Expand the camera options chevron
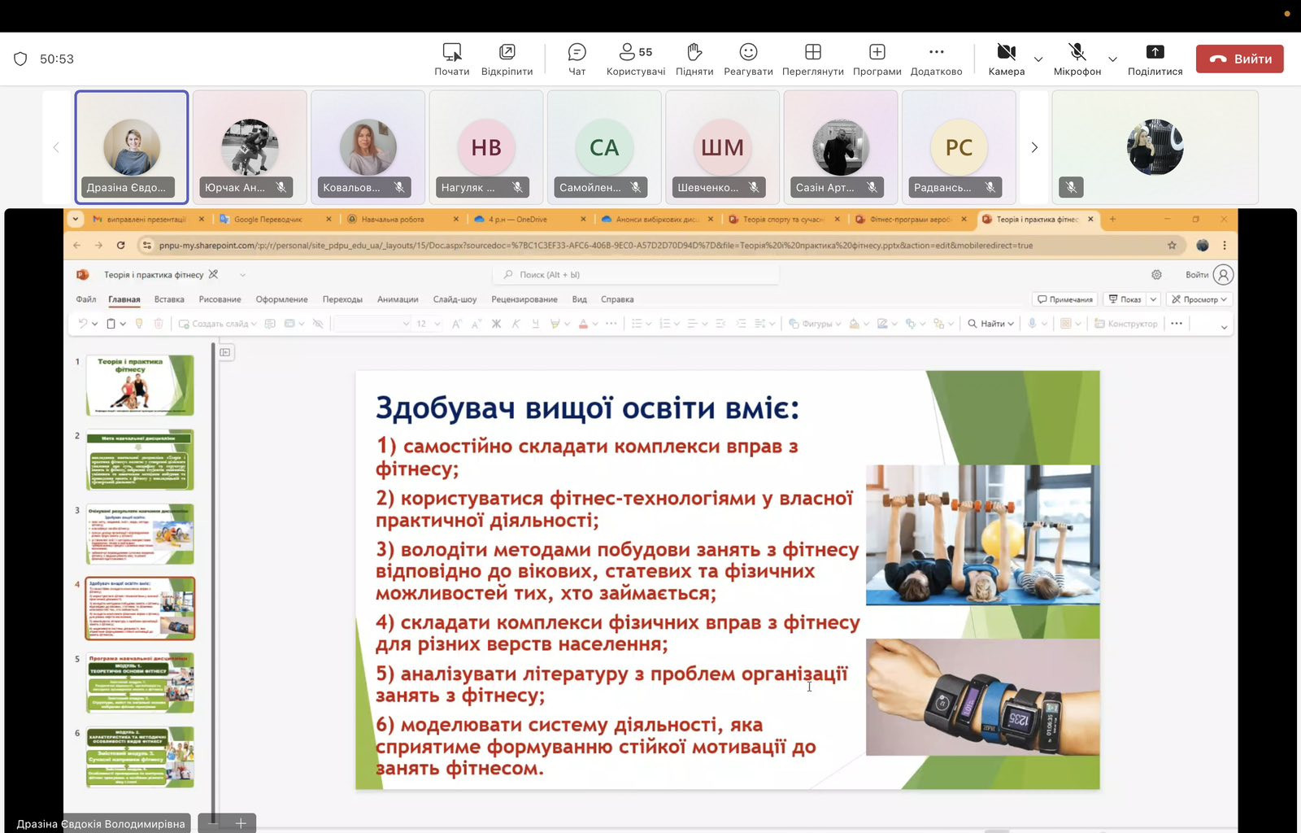This screenshot has height=833, width=1301. (x=1038, y=59)
